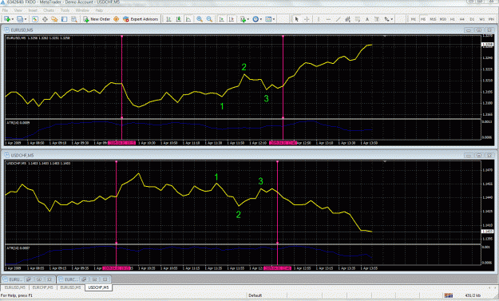The height and width of the screenshot is (301, 499).
Task: Switch to the USDCHF,M5 chart tab
Action: click(x=98, y=287)
